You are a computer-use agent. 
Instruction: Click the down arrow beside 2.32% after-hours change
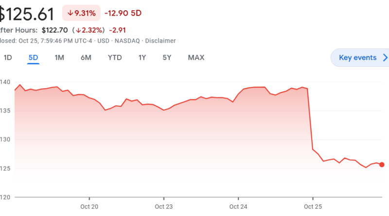(x=78, y=30)
